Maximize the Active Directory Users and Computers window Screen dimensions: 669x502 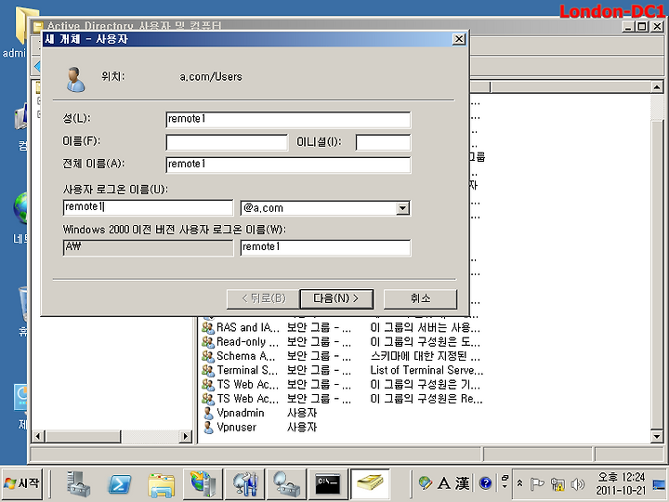(642, 26)
